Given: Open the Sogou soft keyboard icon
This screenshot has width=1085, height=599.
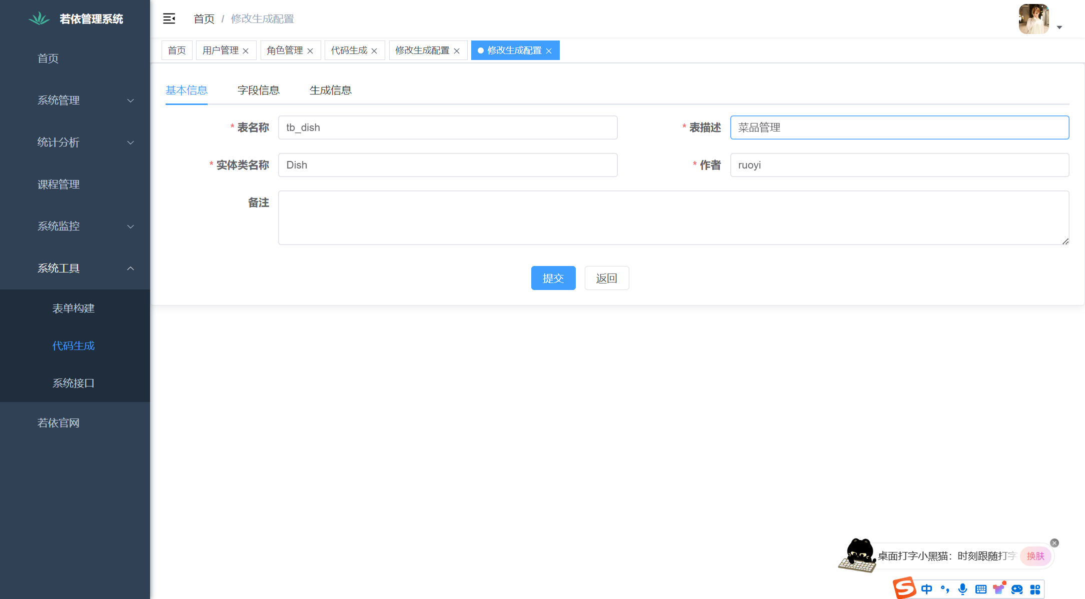Looking at the screenshot, I should 980,589.
